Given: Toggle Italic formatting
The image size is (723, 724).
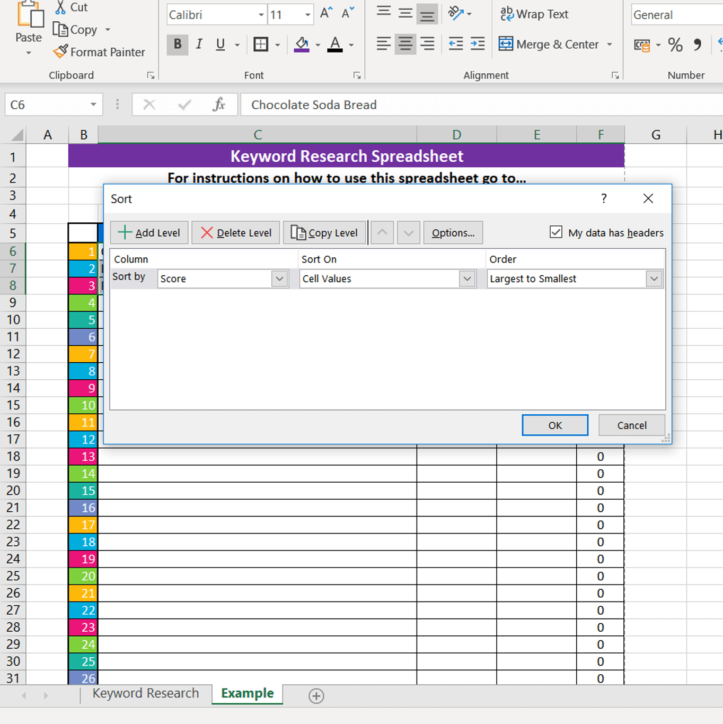Looking at the screenshot, I should [x=199, y=45].
